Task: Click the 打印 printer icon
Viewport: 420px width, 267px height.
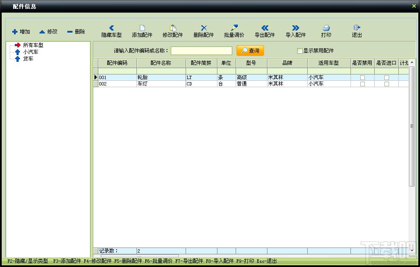Action: 326,28
